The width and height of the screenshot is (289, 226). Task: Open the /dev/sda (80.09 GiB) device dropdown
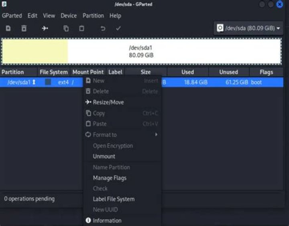coord(248,28)
